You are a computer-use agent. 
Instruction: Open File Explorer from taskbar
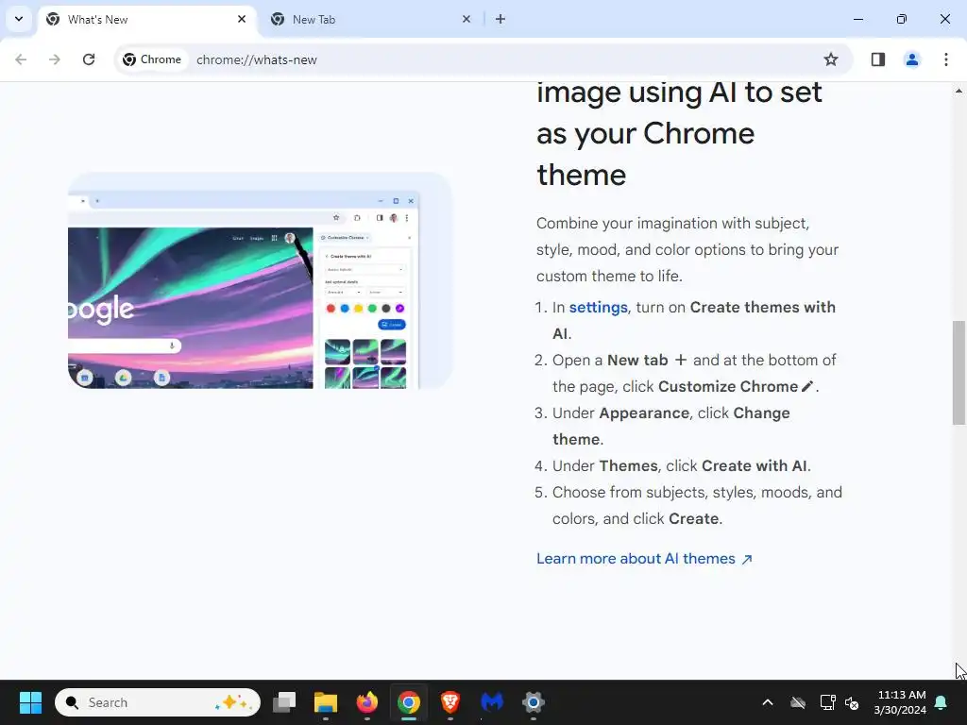[x=326, y=702]
